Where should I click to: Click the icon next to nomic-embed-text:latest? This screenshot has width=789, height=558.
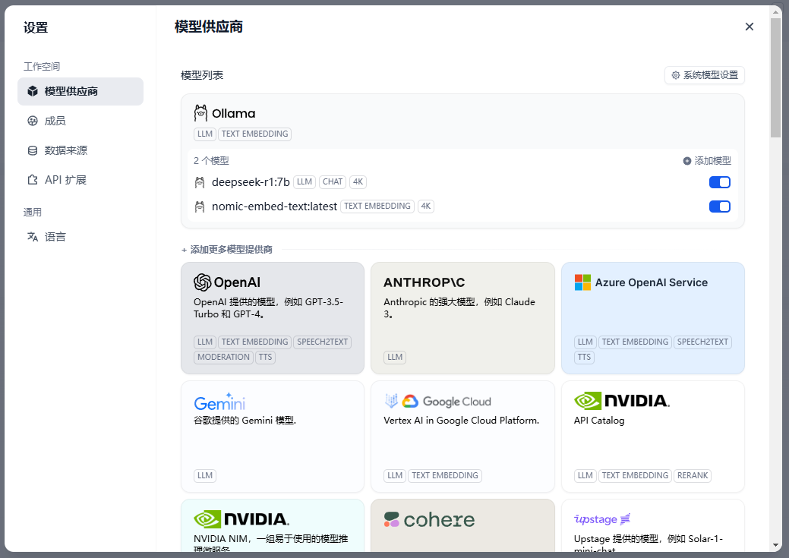coord(200,206)
